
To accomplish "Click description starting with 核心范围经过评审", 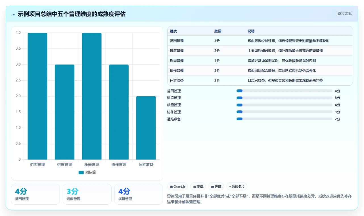I will pos(288,41).
